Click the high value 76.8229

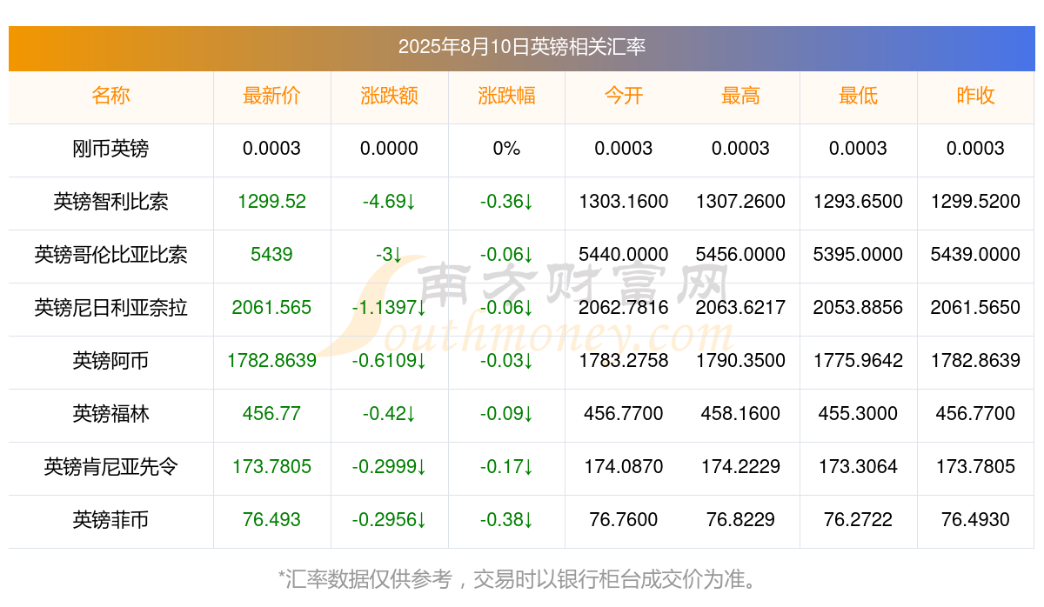[x=740, y=520]
